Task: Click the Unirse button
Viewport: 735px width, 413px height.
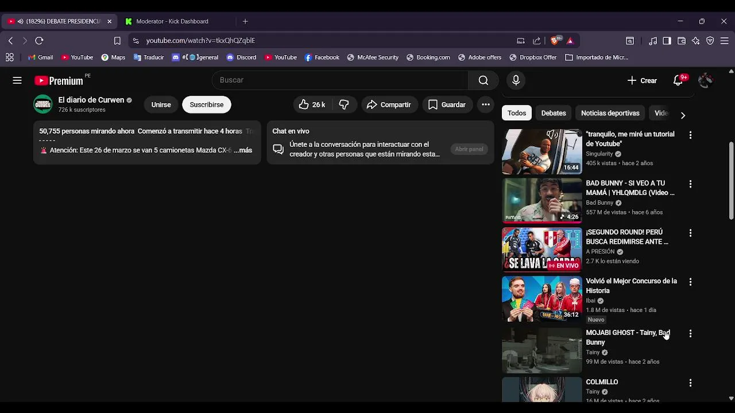Action: (x=161, y=104)
